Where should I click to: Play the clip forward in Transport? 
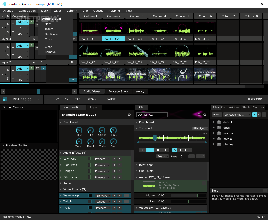click(x=150, y=150)
